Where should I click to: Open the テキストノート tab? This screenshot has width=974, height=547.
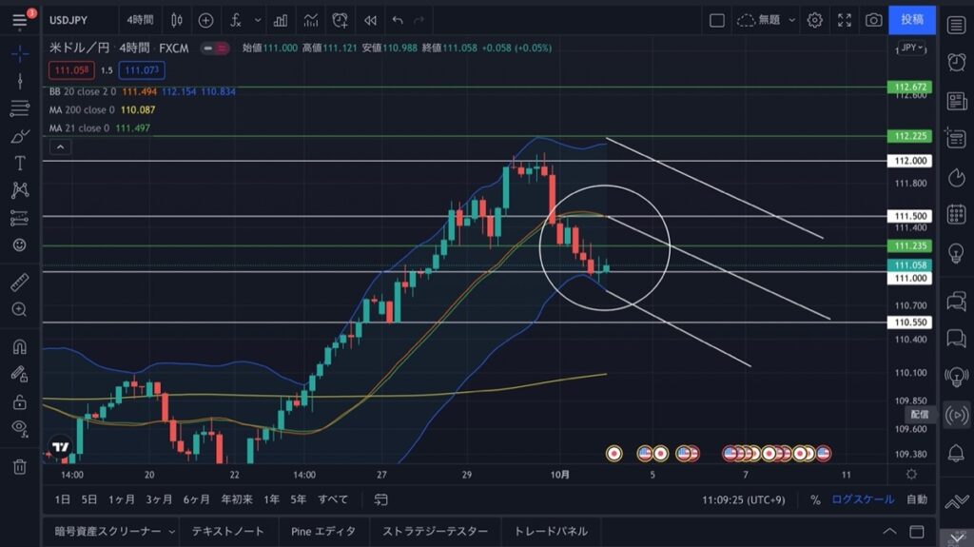(228, 532)
